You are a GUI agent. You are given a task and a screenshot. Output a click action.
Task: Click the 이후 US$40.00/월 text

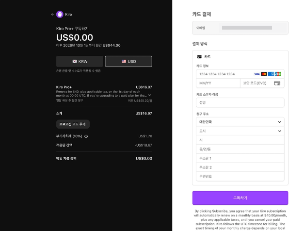pyautogui.click(x=140, y=100)
